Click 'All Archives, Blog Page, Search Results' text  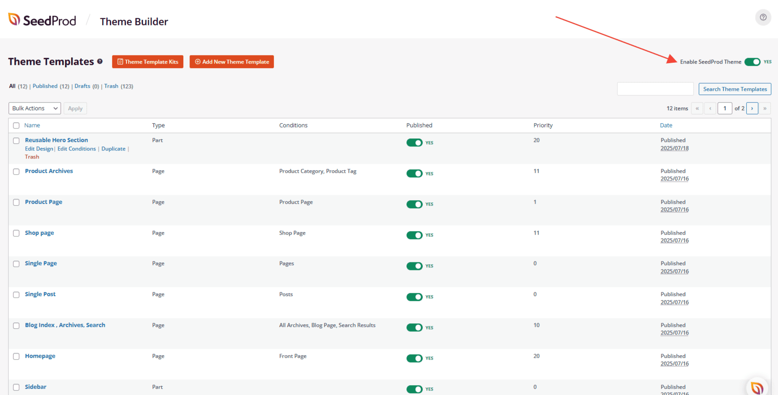(327, 325)
